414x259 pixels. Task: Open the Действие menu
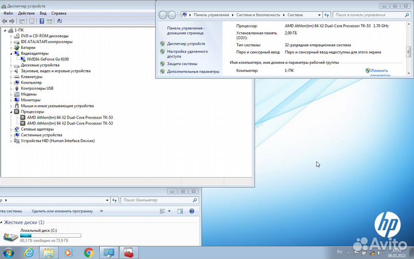pyautogui.click(x=26, y=13)
